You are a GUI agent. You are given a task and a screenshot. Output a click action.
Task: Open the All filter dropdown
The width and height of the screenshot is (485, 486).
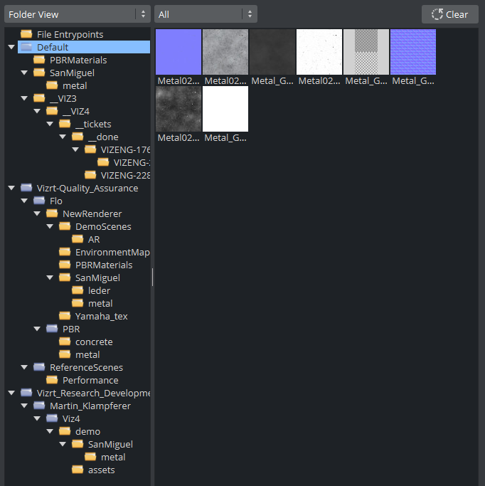click(205, 14)
